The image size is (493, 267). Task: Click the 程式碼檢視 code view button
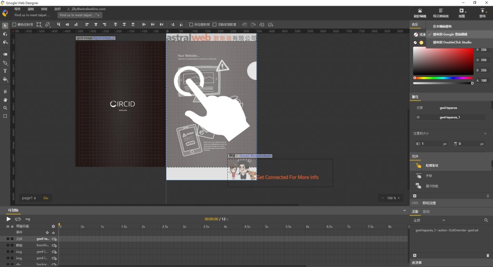pyautogui.click(x=441, y=13)
